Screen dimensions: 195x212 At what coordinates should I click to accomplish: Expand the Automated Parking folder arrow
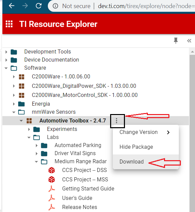tap(36, 145)
